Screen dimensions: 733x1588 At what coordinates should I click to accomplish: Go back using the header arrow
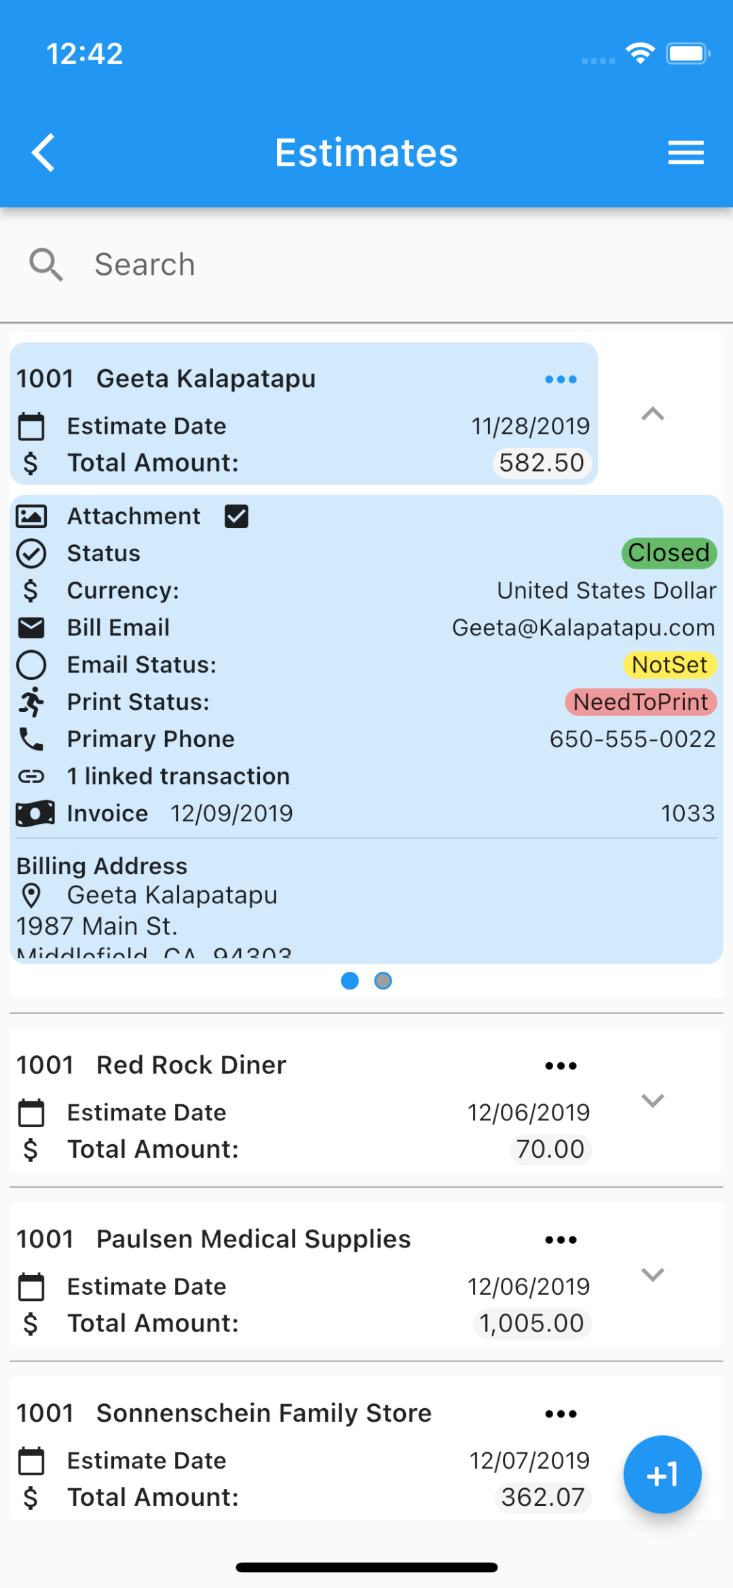click(43, 152)
